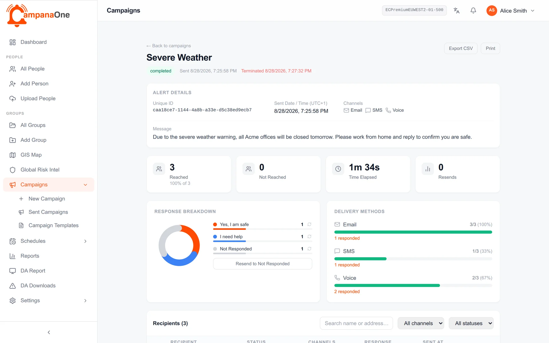Collapse the Campaigns menu chevron
Screen dimensions: 549x343
click(85, 185)
